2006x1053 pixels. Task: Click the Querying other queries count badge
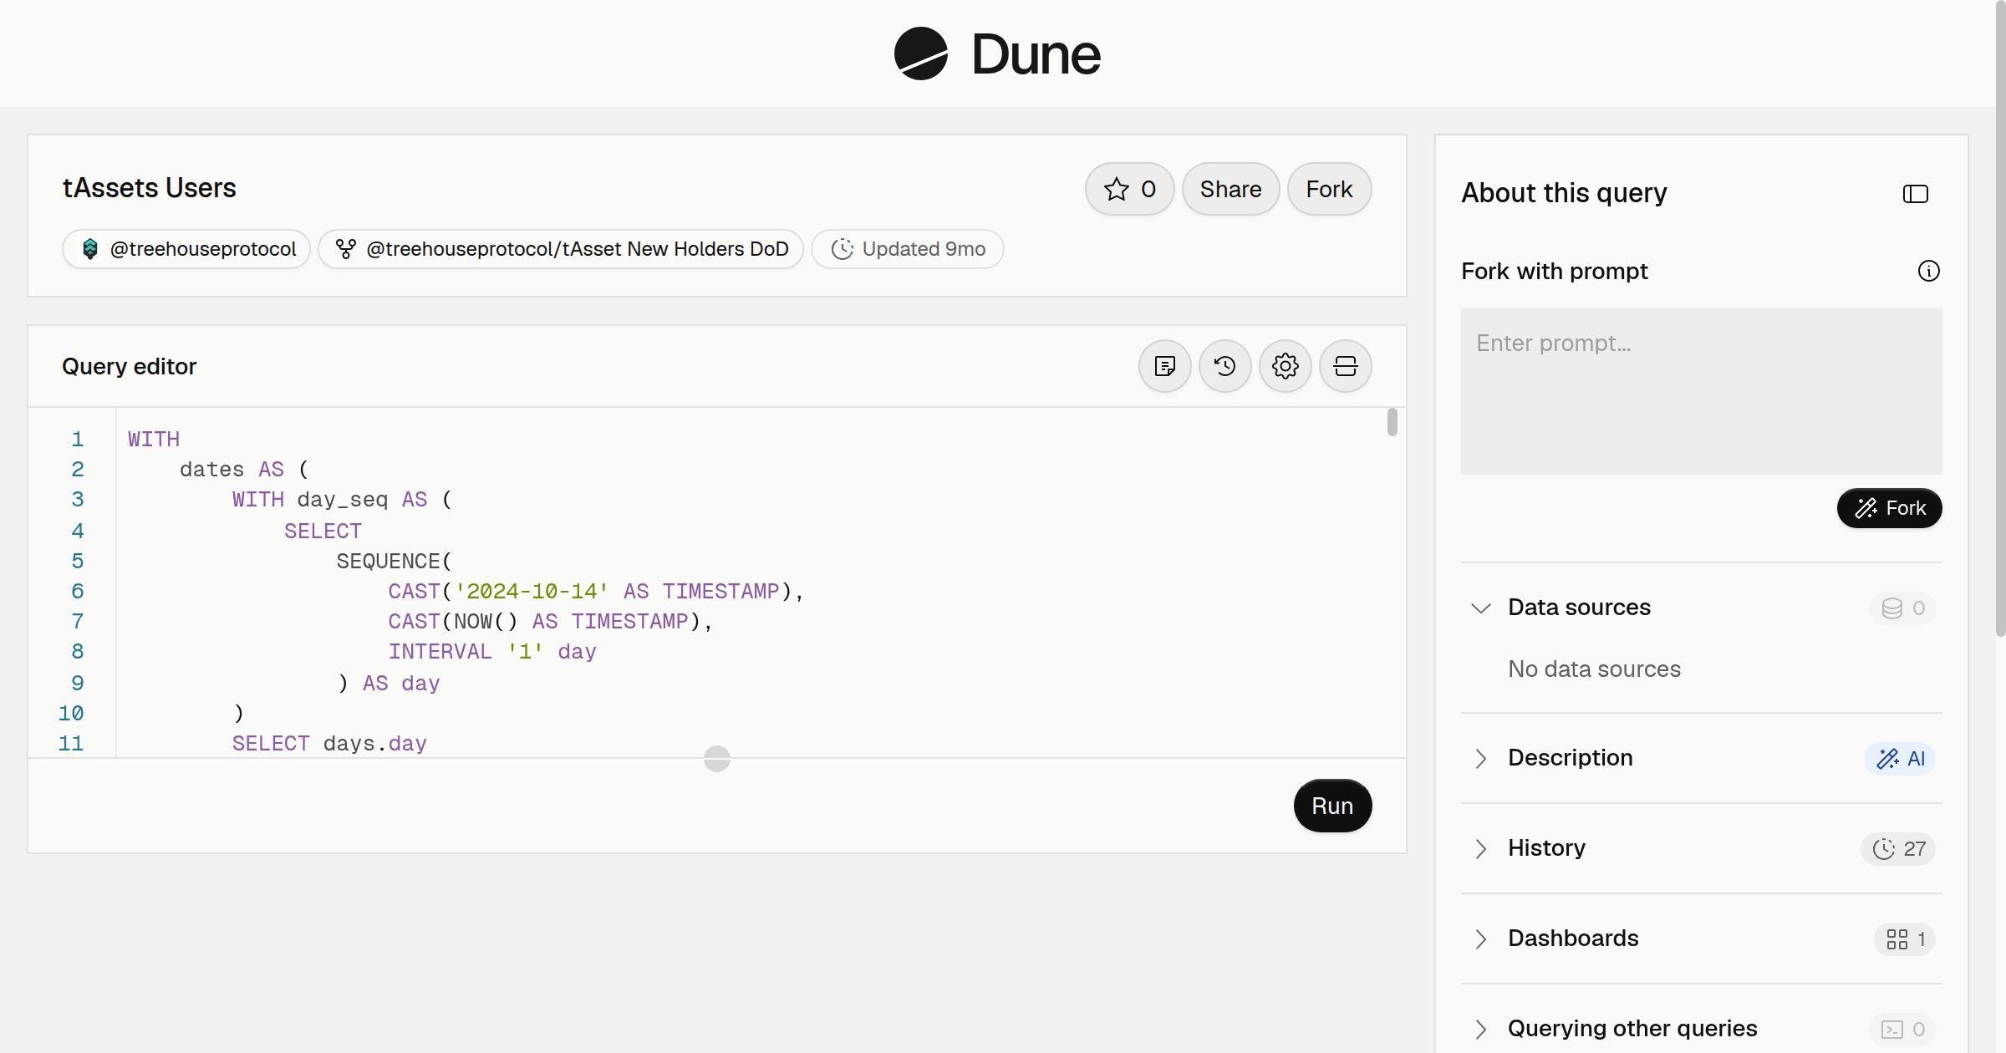(x=1902, y=1029)
